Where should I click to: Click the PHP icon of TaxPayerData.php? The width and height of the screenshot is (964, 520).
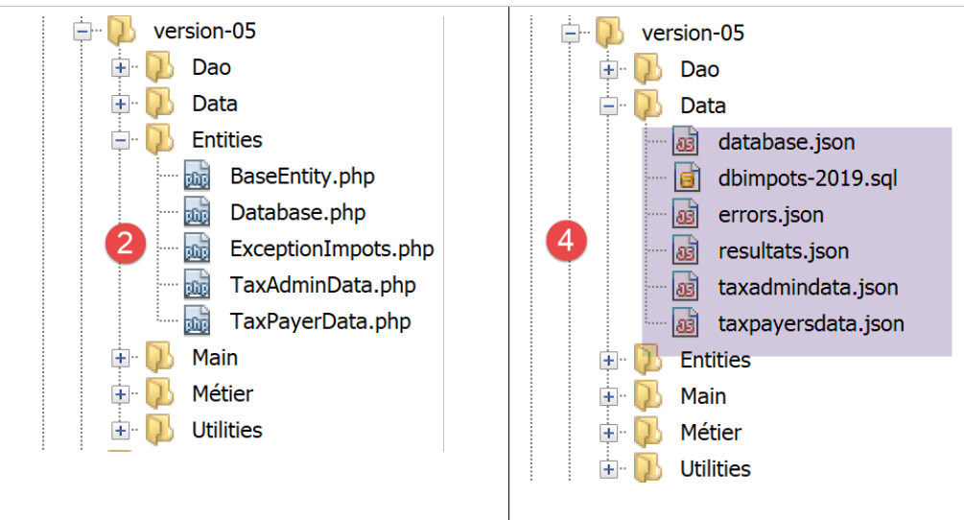coord(197,321)
